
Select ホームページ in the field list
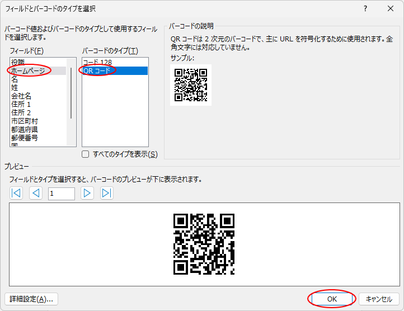[28, 70]
